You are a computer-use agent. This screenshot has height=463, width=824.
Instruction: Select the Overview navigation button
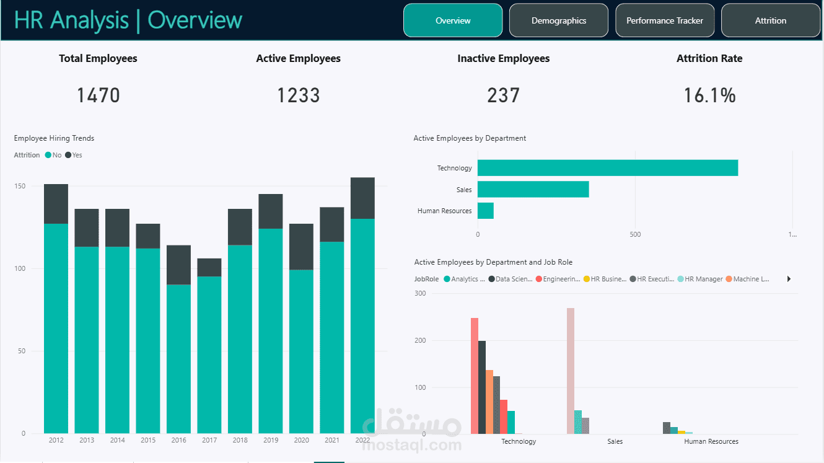(x=453, y=20)
